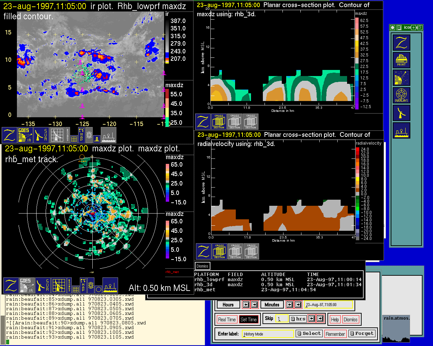
Task: Click the radialvelocity color scale bar
Action: [358, 194]
